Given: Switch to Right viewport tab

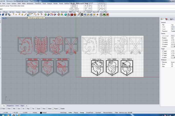Looking at the screenshot, I should coord(22,106).
